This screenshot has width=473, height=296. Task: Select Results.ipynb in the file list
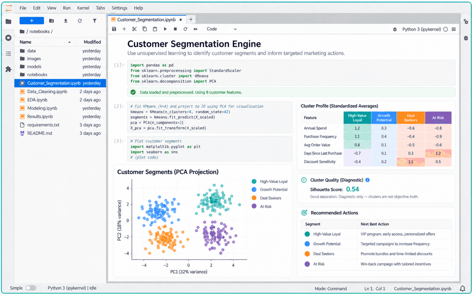point(60,116)
